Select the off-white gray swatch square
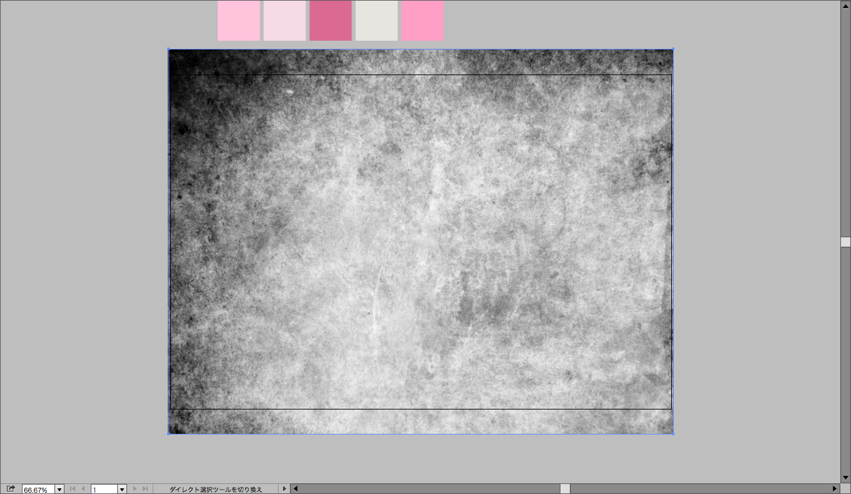 pyautogui.click(x=376, y=21)
